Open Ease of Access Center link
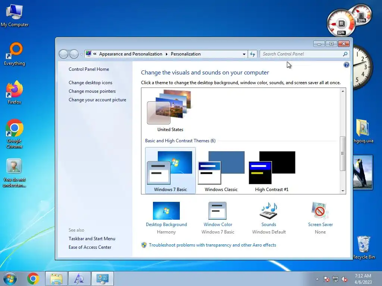The width and height of the screenshot is (382, 286). (90, 247)
